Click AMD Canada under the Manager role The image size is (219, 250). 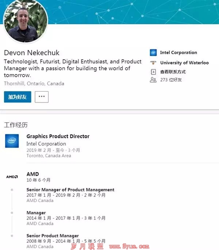pos(40,224)
